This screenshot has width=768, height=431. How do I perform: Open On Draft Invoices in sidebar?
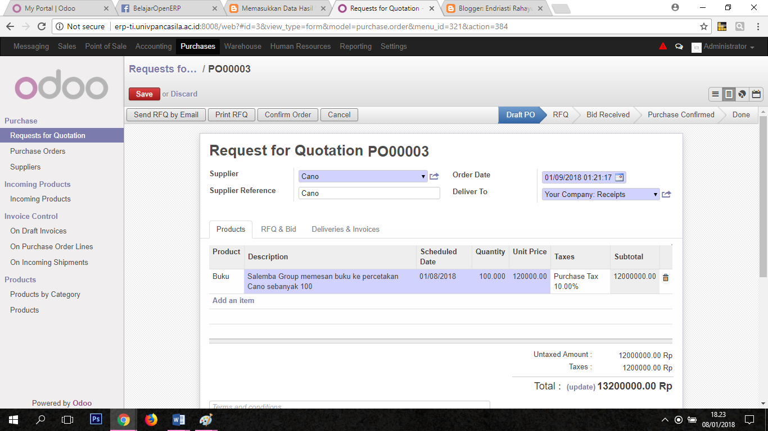(38, 231)
